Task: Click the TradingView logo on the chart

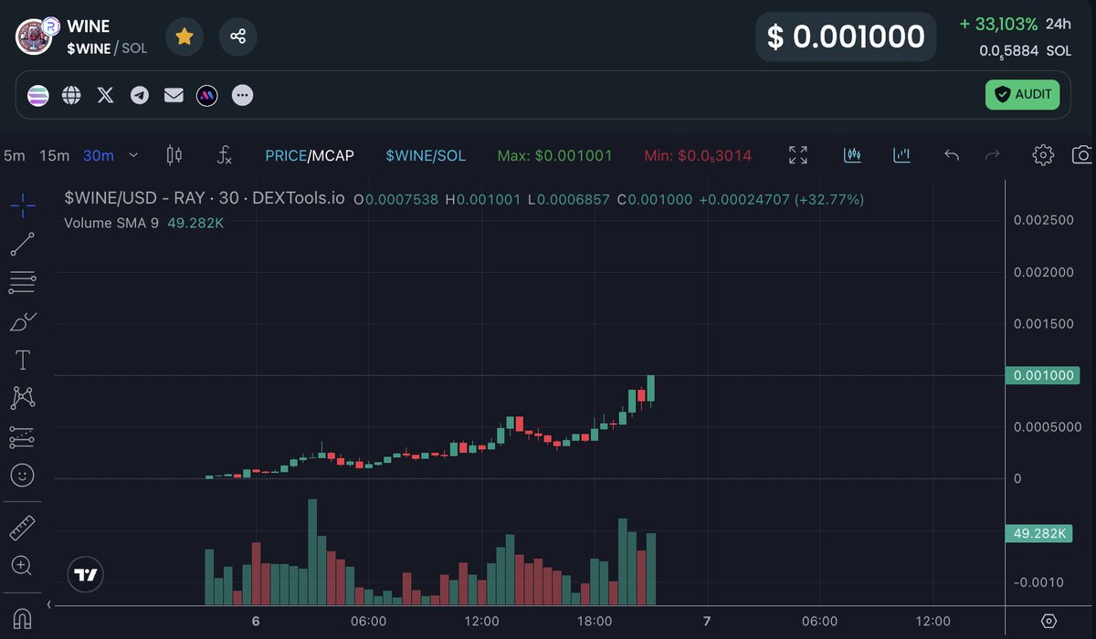Action: click(x=86, y=575)
